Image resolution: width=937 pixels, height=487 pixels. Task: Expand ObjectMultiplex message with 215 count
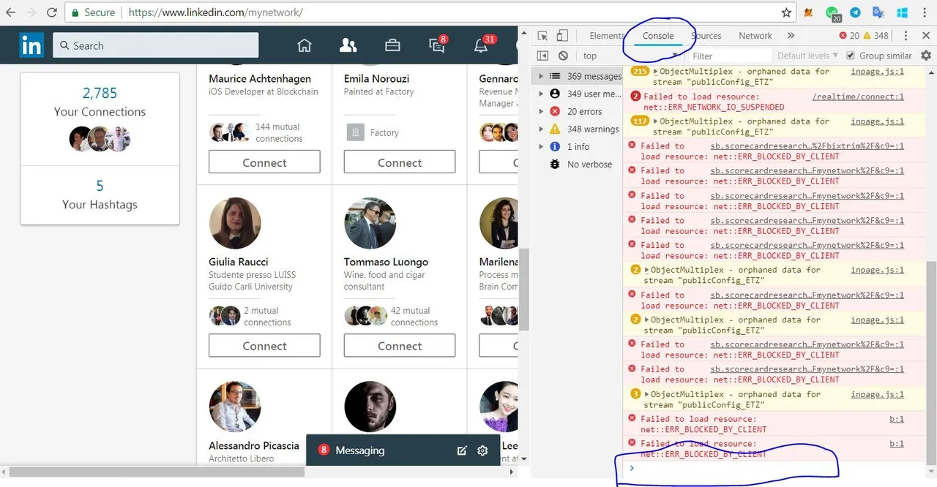[x=656, y=72]
